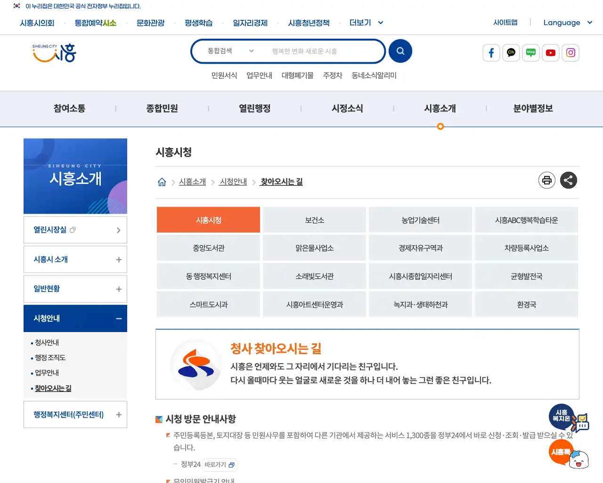This screenshot has height=483, width=603.
Task: Open the KakaoTalk channel icon
Action: [511, 53]
